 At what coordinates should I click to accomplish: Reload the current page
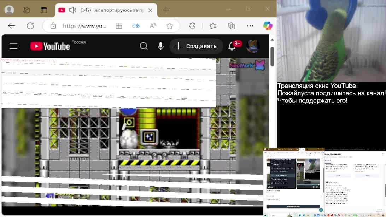tap(30, 26)
